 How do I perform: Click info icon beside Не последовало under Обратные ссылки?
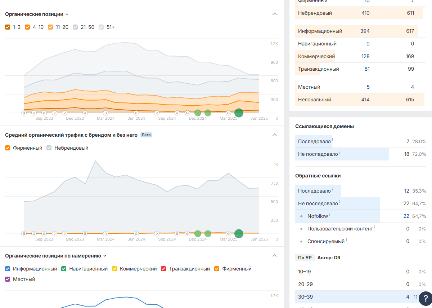[340, 202]
